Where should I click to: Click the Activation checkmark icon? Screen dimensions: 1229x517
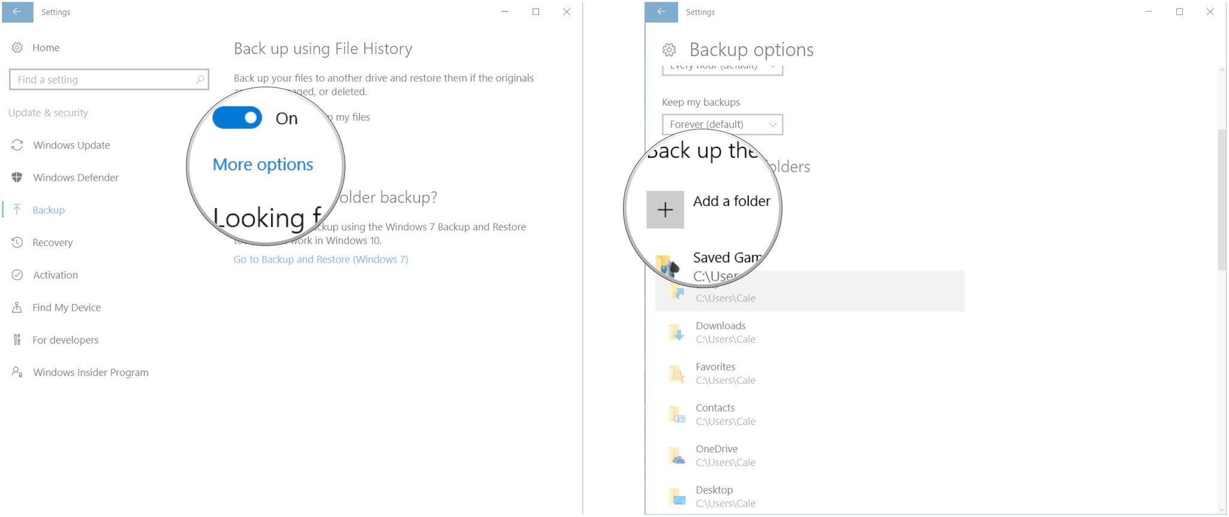[x=17, y=275]
